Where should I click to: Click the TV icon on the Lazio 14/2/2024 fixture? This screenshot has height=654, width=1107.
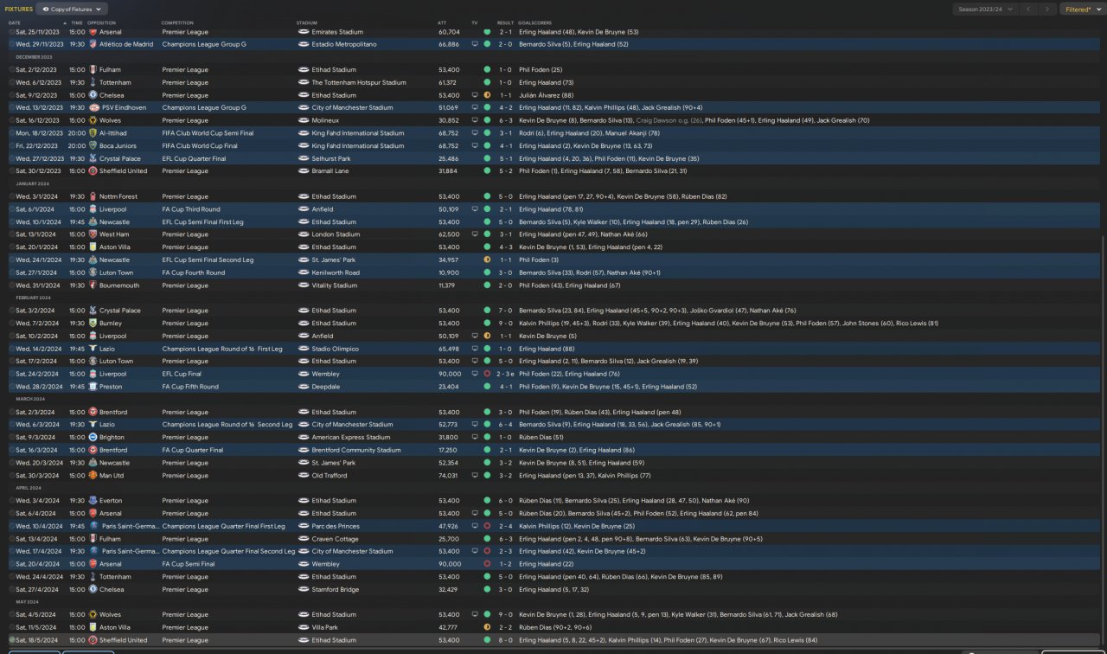tap(474, 349)
